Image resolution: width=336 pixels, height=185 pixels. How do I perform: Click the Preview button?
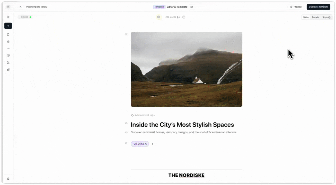(x=296, y=7)
